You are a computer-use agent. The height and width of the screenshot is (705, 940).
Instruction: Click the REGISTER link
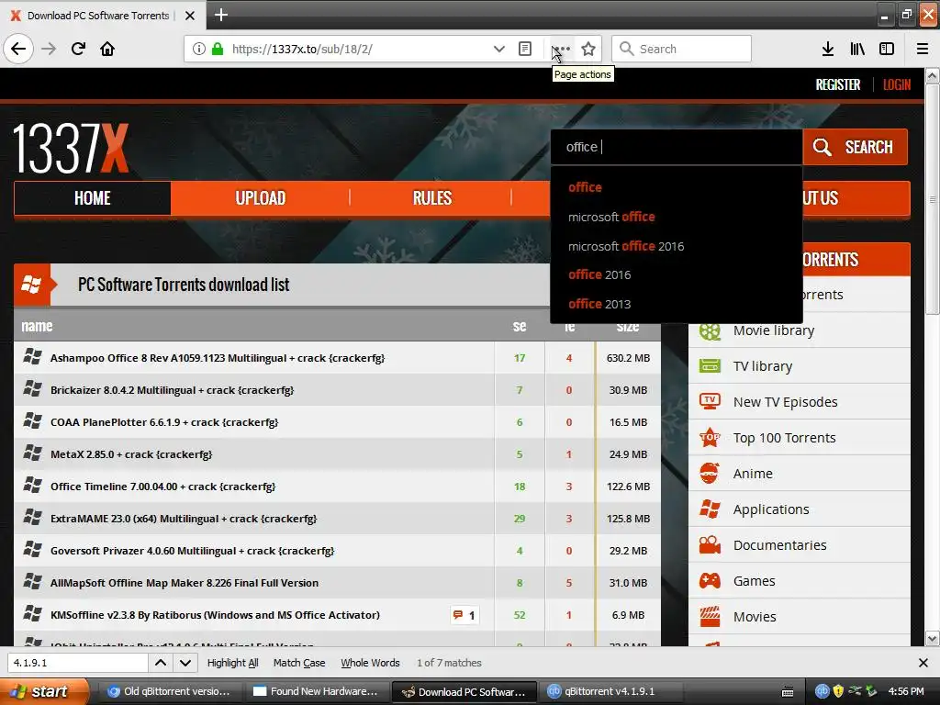pyautogui.click(x=837, y=84)
